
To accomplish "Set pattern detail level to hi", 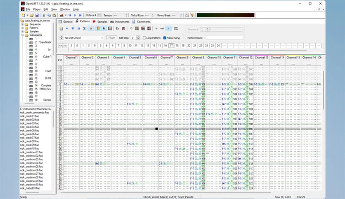I will [x=168, y=28].
